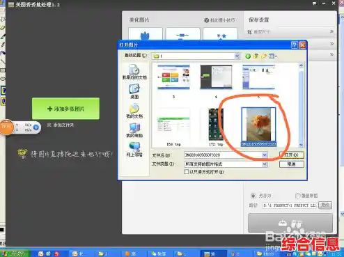The height and width of the screenshot is (257, 344).
Task: Click the file list scroll down arrow
Action: point(301,145)
